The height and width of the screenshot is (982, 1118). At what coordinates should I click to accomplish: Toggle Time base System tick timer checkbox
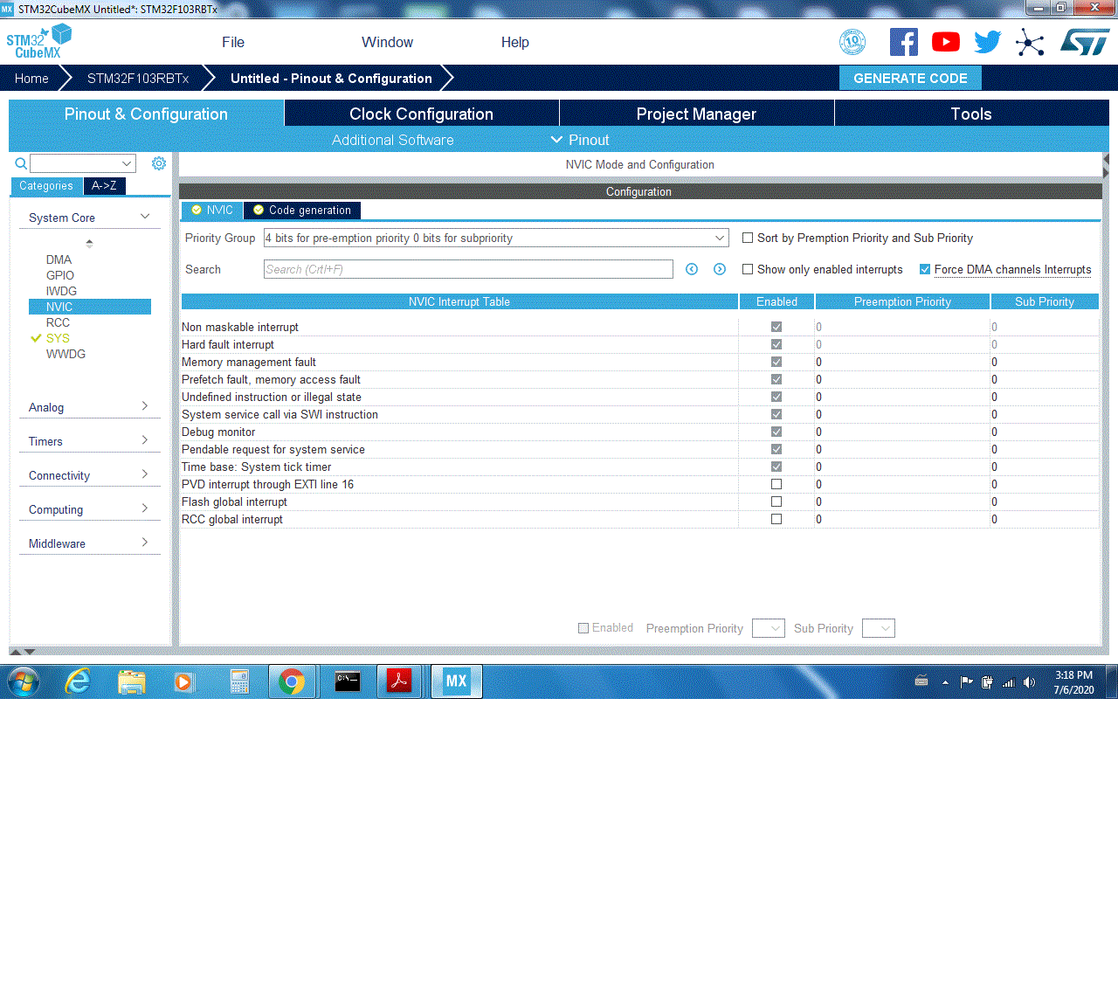(776, 467)
